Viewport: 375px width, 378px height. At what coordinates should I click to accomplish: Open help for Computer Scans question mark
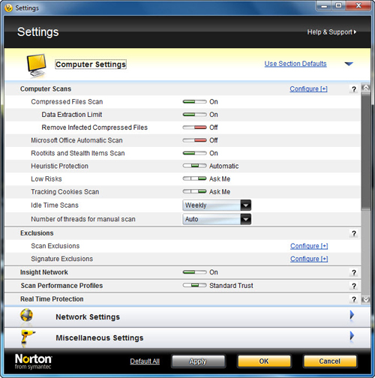(354, 89)
